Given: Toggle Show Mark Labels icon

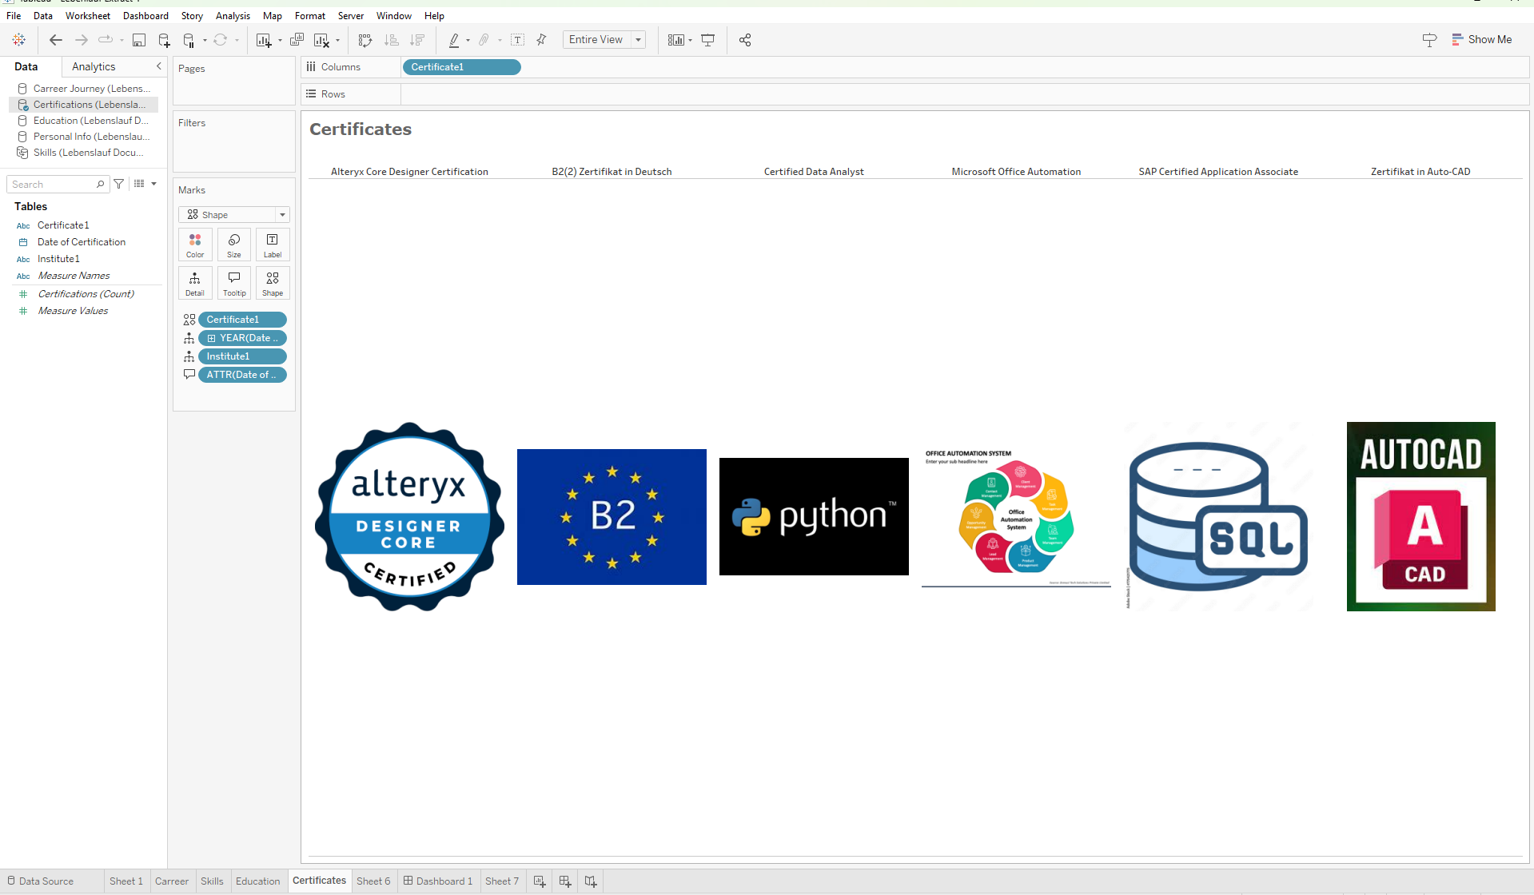Looking at the screenshot, I should pos(518,40).
